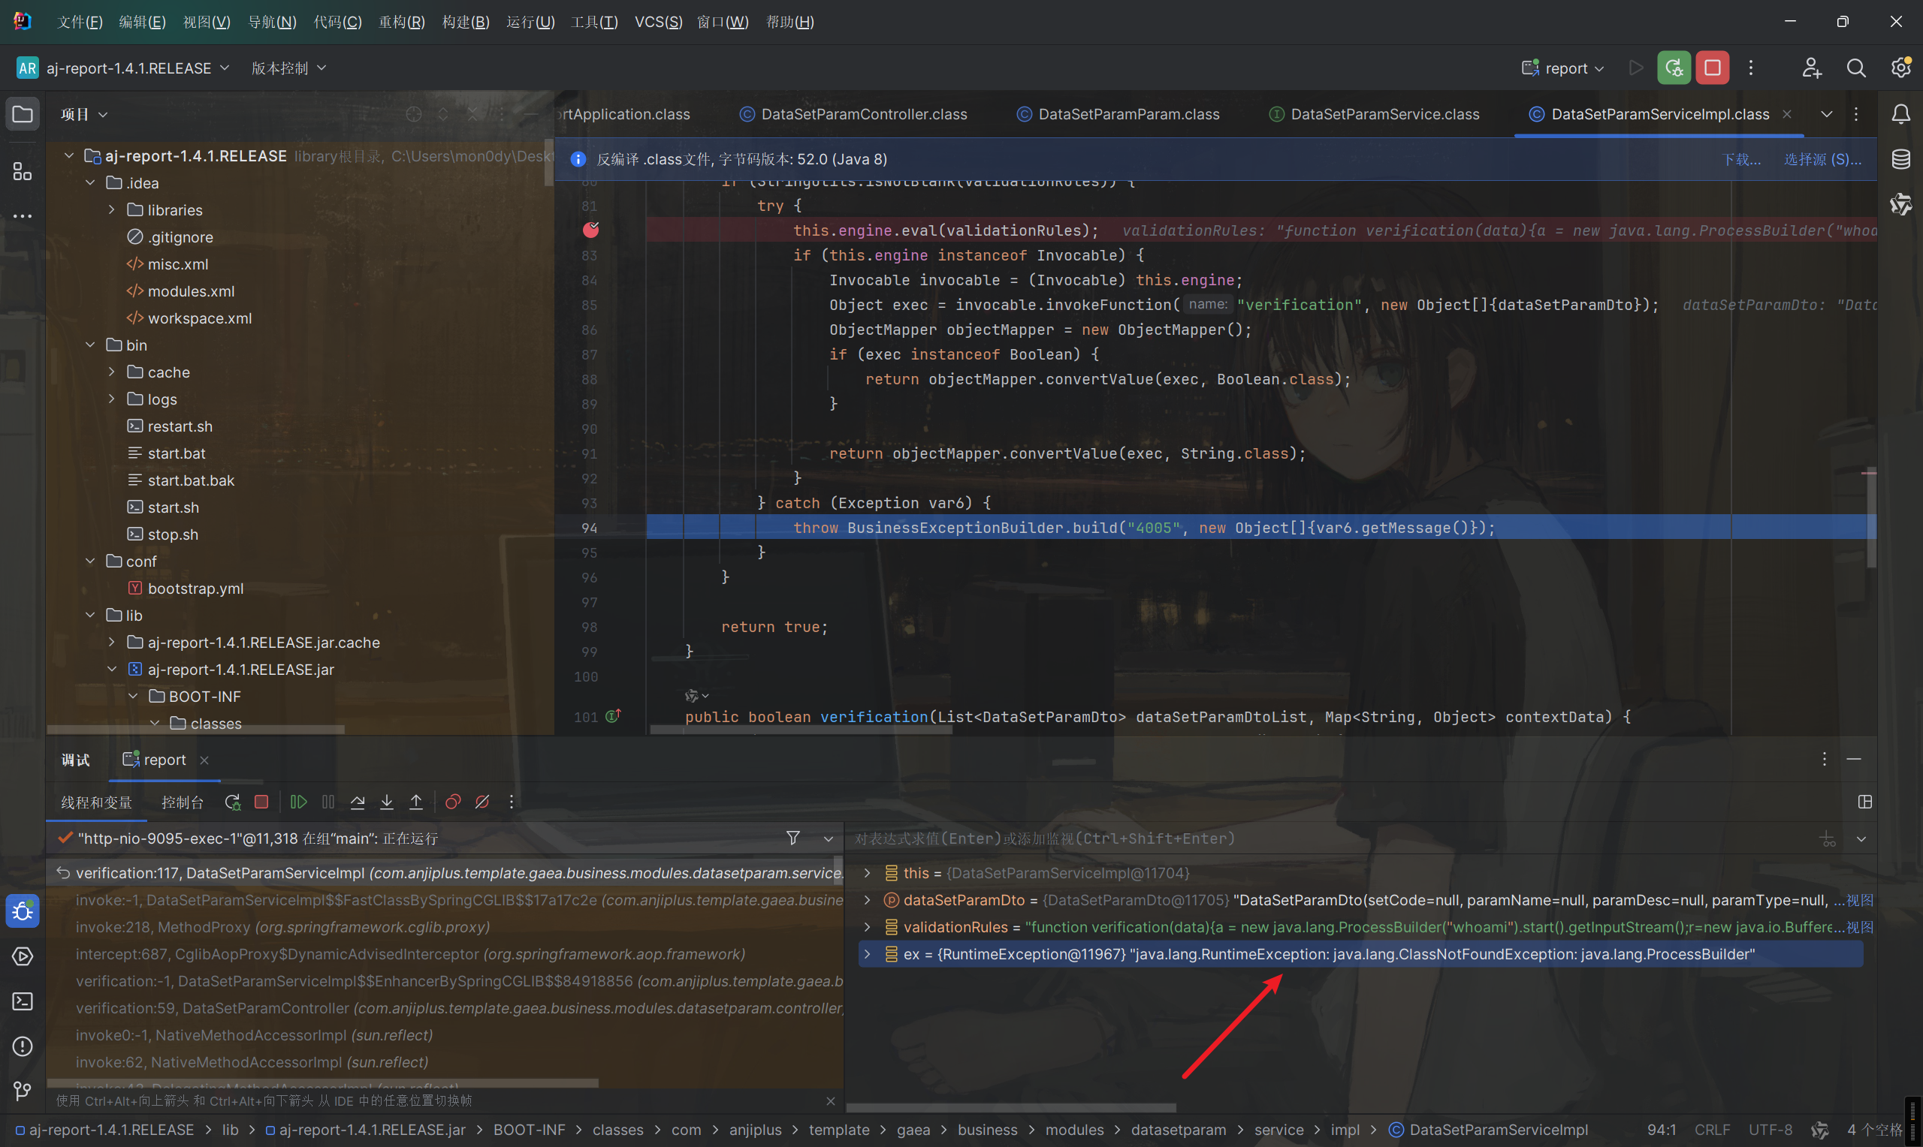
Task: Open the Problems tool window icon
Action: pos(23,1046)
